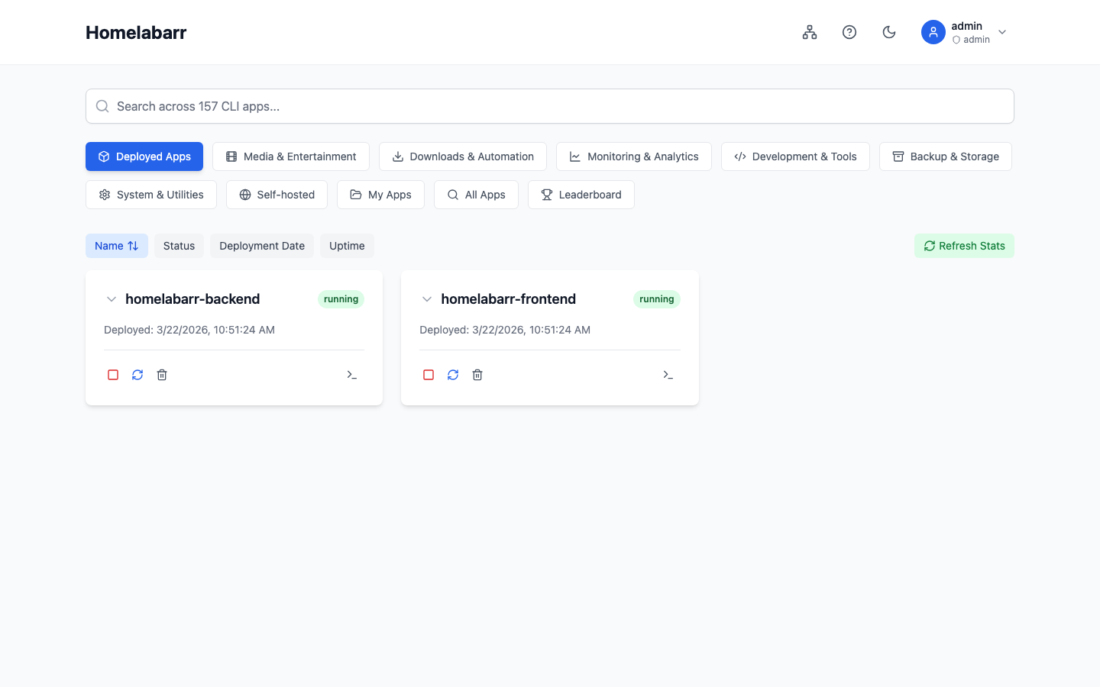Select the Development & Tools filter
Image resolution: width=1100 pixels, height=687 pixels.
tap(795, 156)
